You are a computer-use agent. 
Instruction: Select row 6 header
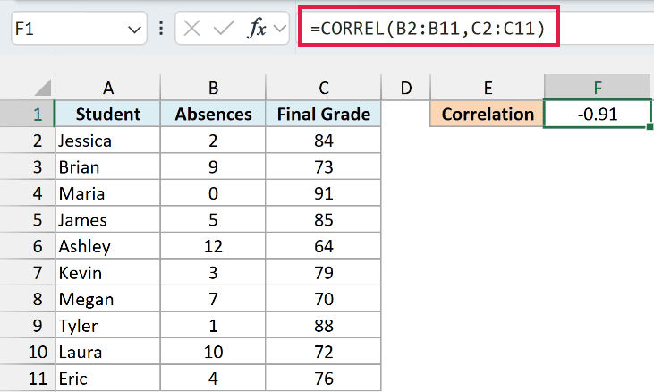[28, 246]
